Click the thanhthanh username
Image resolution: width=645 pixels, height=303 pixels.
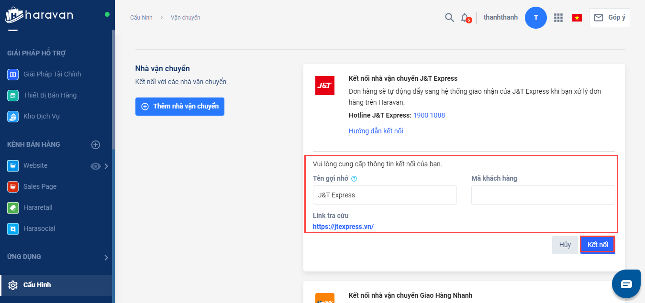pyautogui.click(x=500, y=17)
